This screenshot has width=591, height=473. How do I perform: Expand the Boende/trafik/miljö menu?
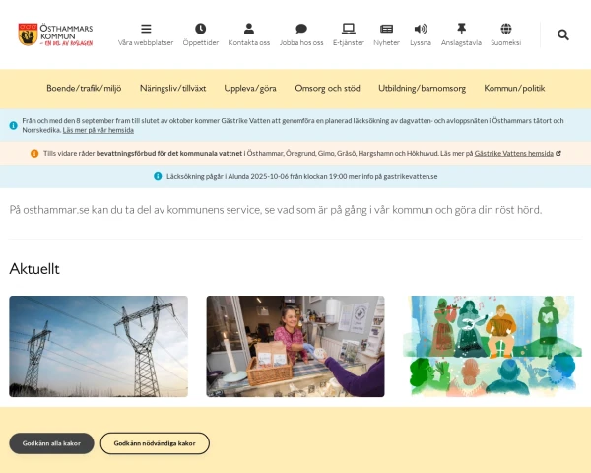(x=84, y=89)
